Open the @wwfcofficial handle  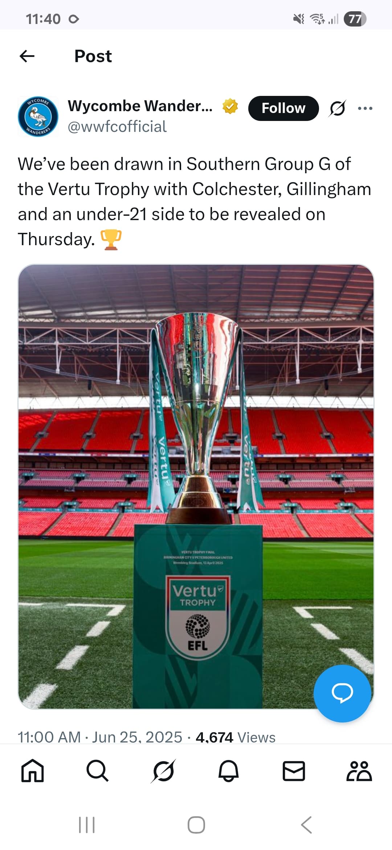[117, 127]
